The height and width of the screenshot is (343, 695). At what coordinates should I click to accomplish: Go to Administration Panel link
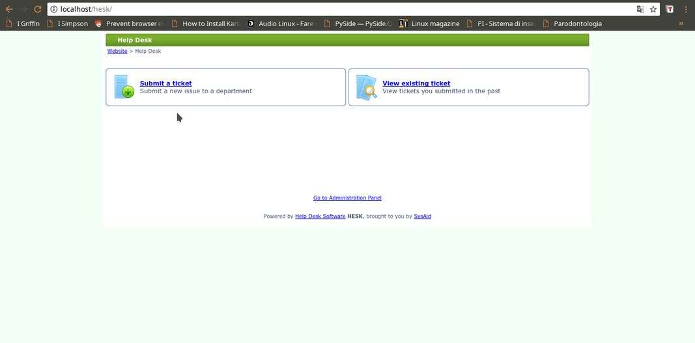[x=347, y=198]
